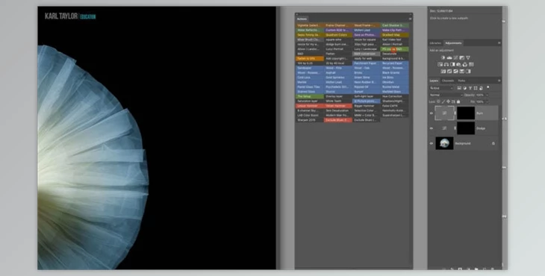Switch to the Libraries tab

(x=435, y=43)
